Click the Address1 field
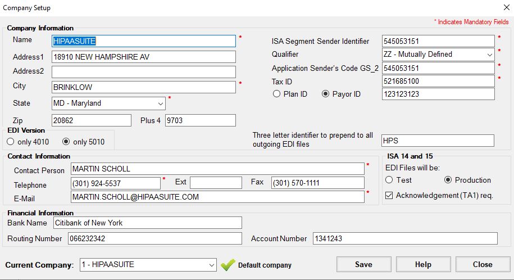514x280 pixels. coord(144,57)
